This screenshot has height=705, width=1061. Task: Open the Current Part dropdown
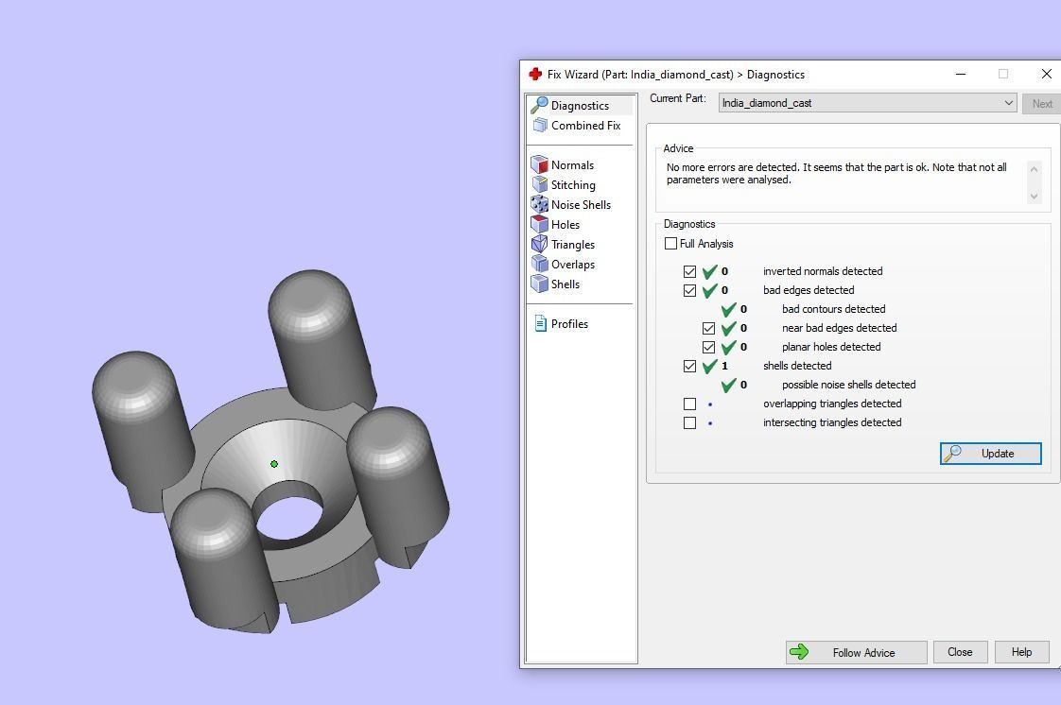click(867, 103)
